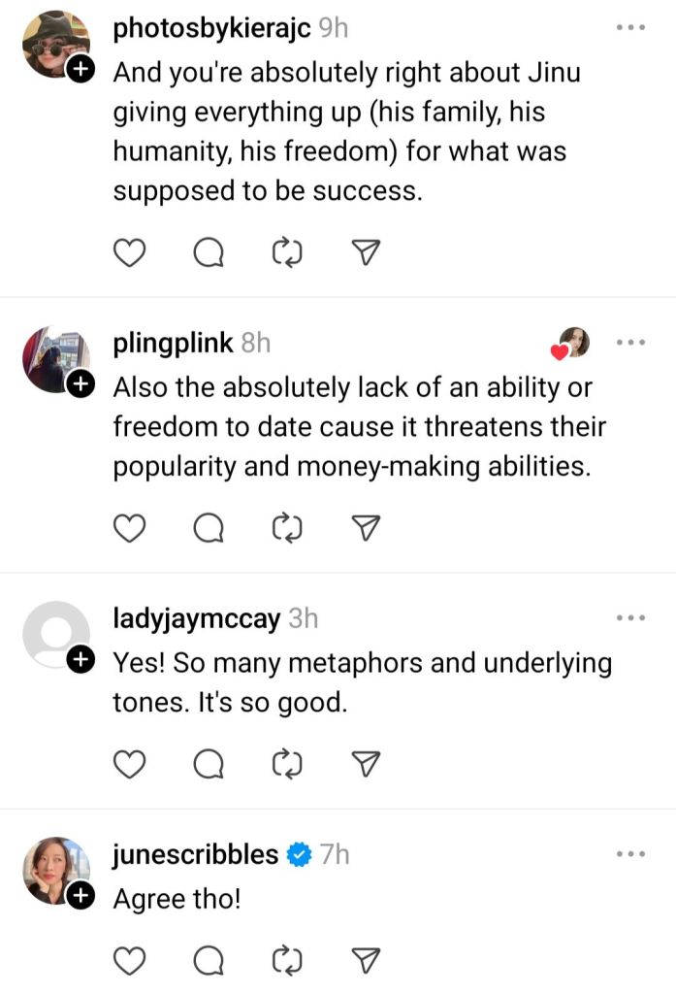Screen dimensions: 676x994
Task: Open more options menu on plingplink's comment
Action: tap(630, 343)
